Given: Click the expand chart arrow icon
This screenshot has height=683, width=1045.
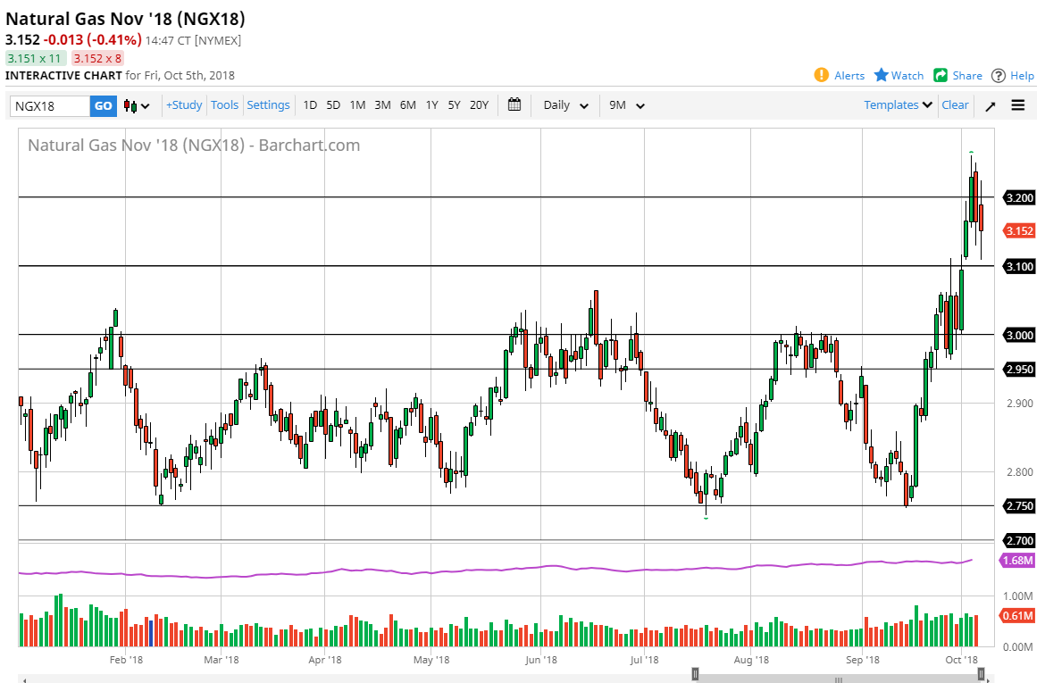Looking at the screenshot, I should [991, 105].
